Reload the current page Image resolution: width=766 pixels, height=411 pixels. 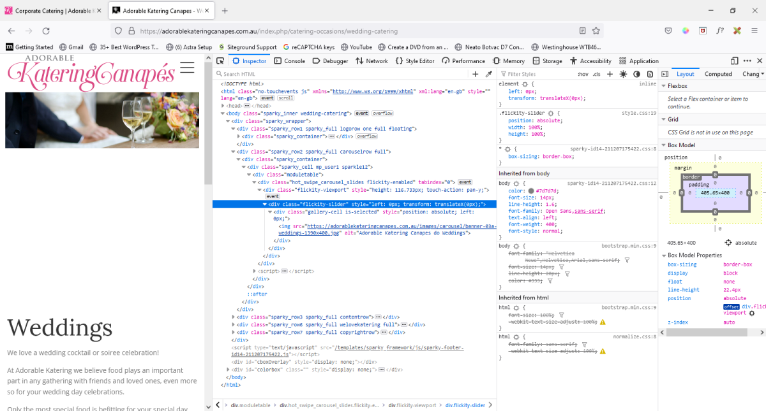click(46, 31)
